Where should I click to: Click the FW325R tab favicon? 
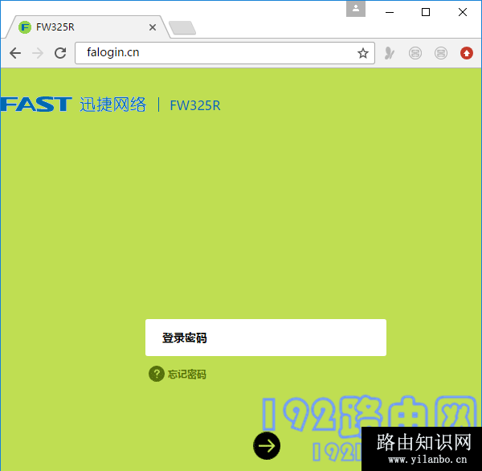click(x=25, y=27)
